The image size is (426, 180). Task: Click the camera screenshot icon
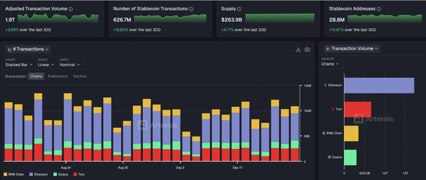click(307, 50)
